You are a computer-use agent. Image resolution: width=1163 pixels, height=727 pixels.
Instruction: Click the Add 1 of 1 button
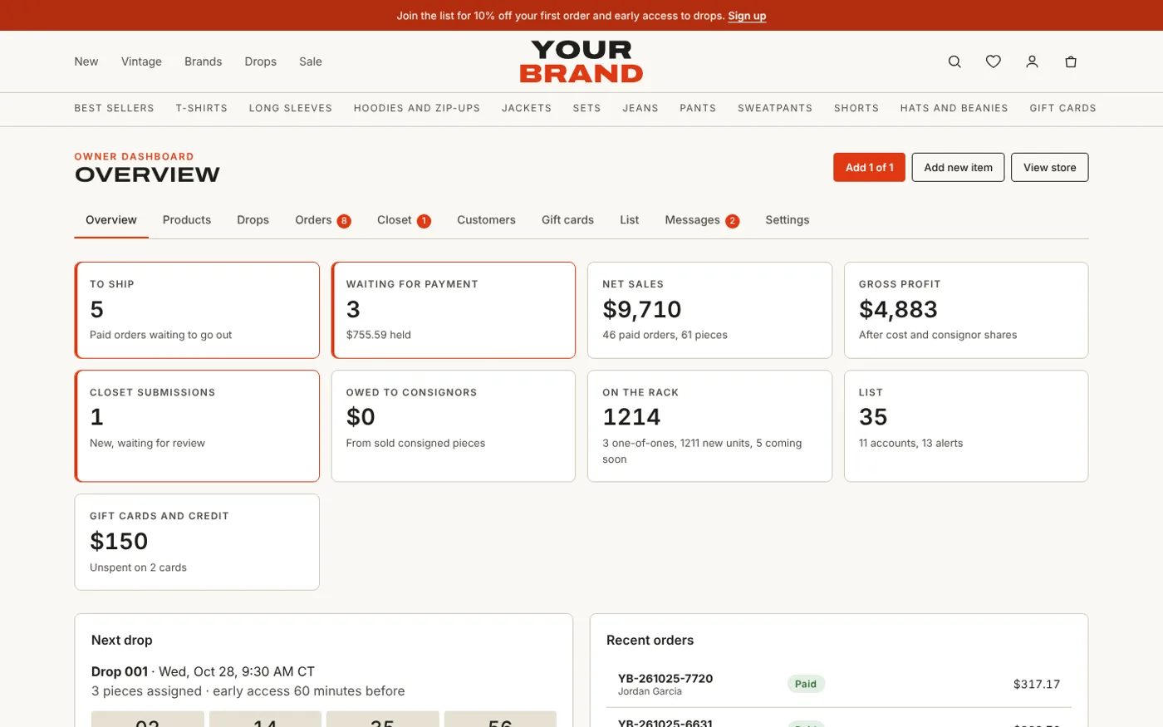(869, 167)
